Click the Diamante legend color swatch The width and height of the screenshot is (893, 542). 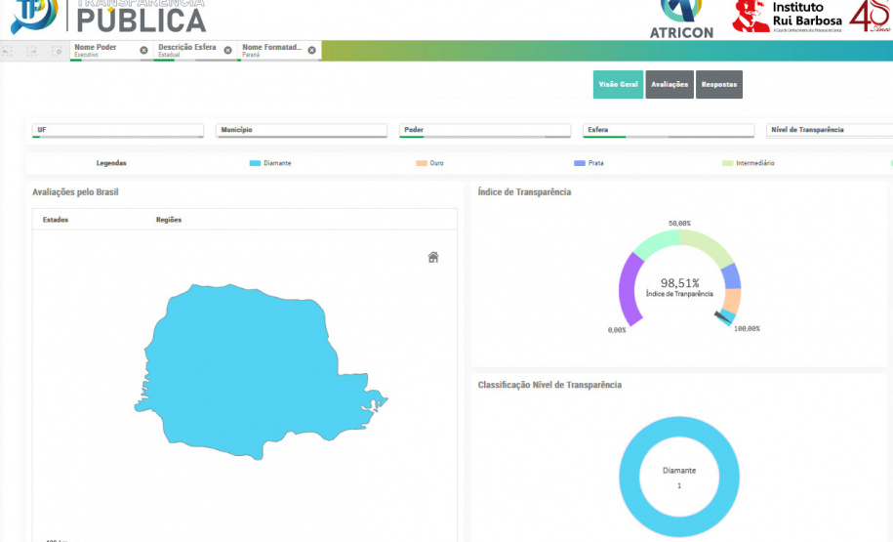pyautogui.click(x=256, y=163)
